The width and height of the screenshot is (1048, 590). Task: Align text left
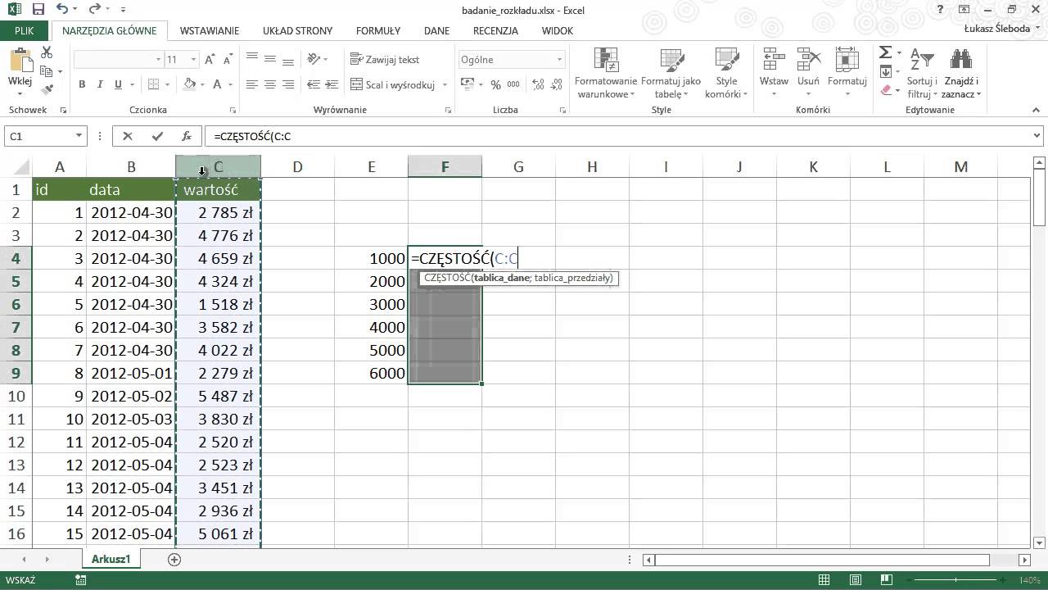point(252,84)
